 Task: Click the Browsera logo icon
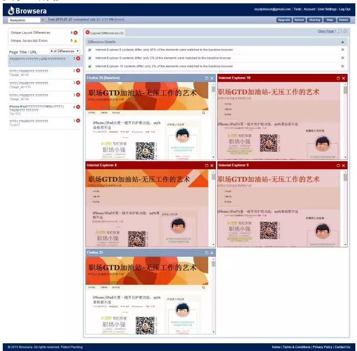[x=10, y=9]
